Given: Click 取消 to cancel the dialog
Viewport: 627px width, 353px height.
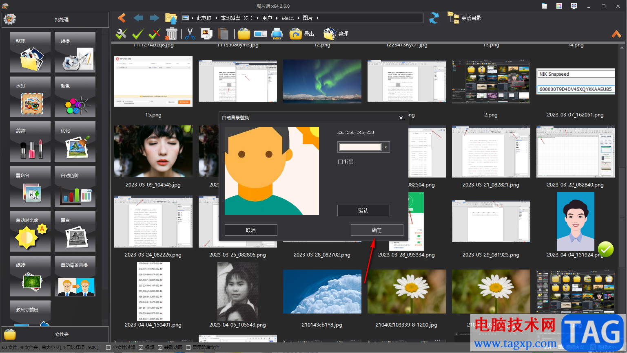Looking at the screenshot, I should click(x=251, y=230).
